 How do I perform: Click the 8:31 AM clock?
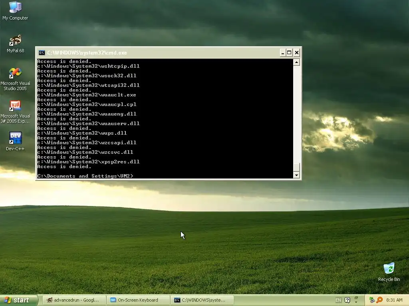(x=394, y=300)
